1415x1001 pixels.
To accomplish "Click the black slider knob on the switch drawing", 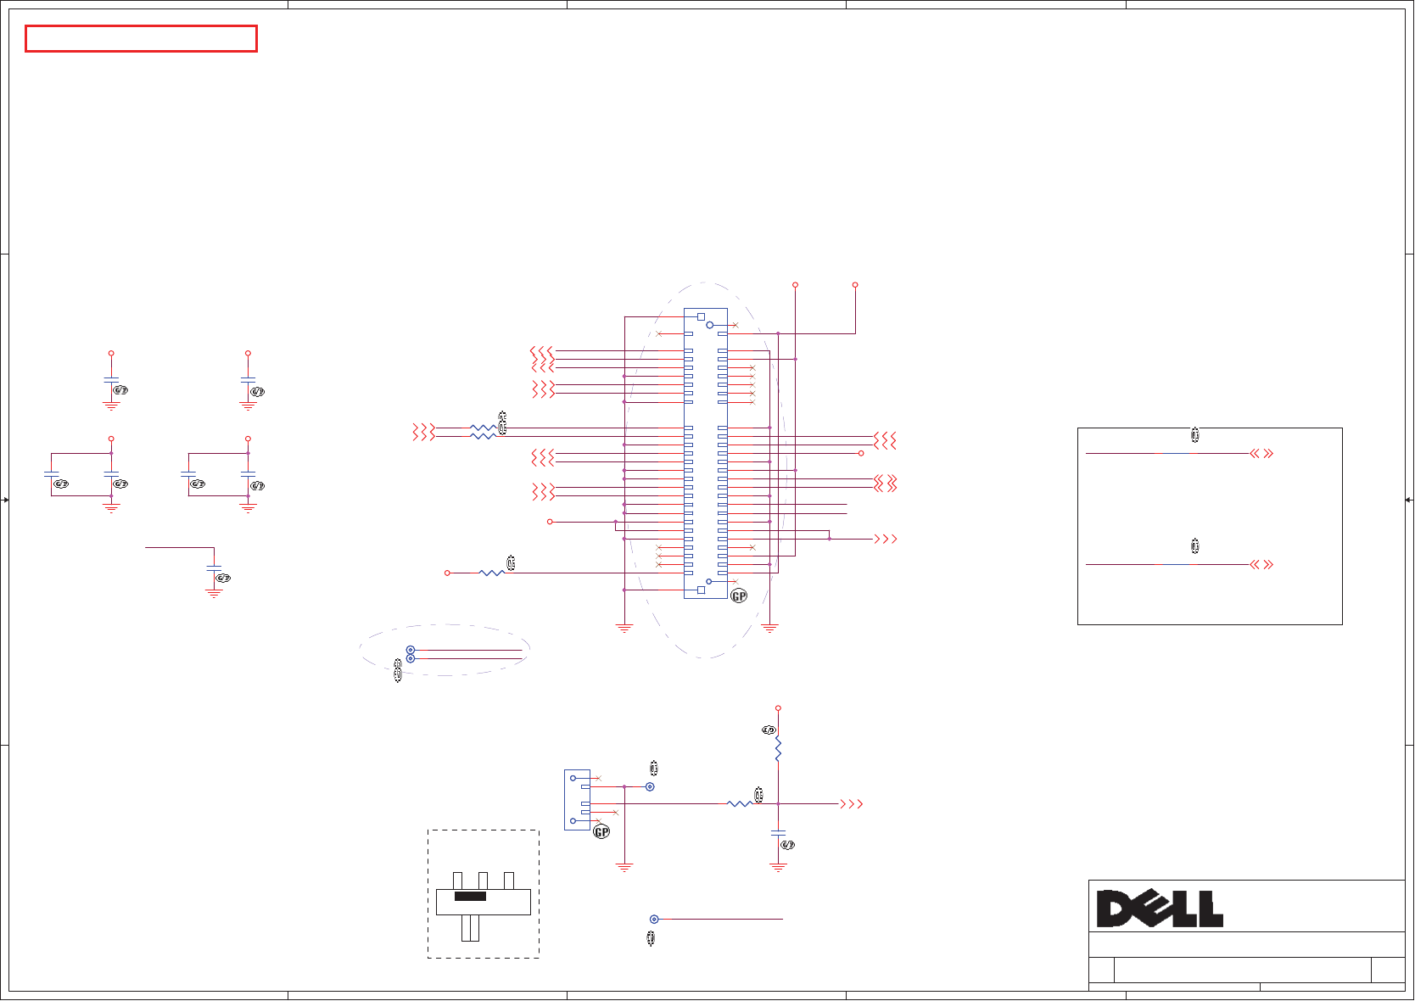I will pos(471,896).
